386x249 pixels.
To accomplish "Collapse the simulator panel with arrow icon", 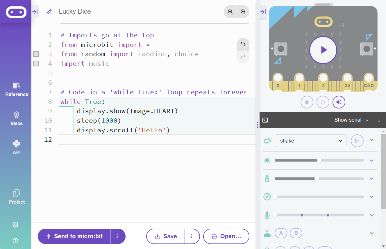I will pos(263,12).
